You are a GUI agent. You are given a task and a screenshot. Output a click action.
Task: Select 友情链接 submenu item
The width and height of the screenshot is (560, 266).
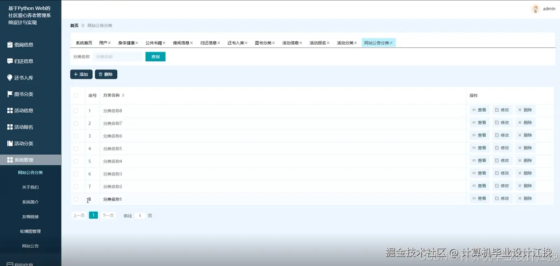(30, 216)
